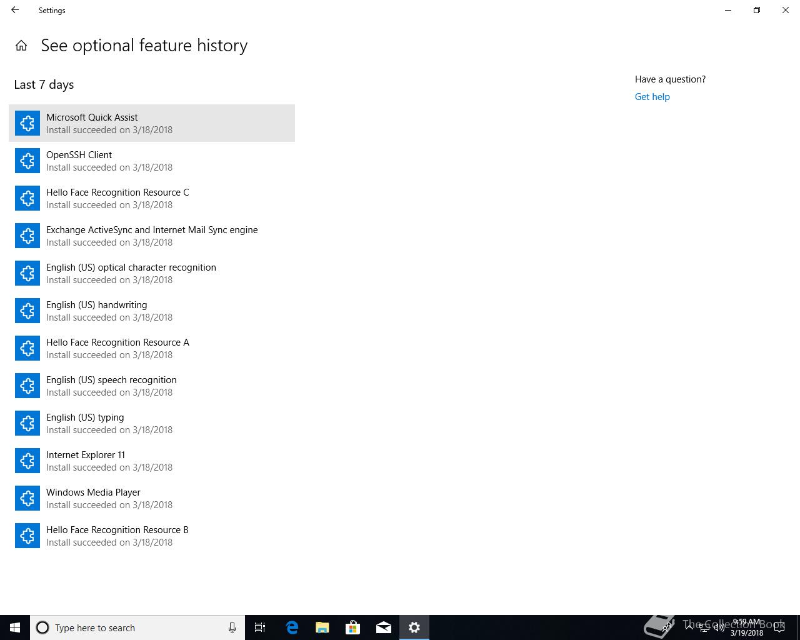Click Hello Face Recognition Resource C icon
800x640 pixels.
(x=27, y=198)
